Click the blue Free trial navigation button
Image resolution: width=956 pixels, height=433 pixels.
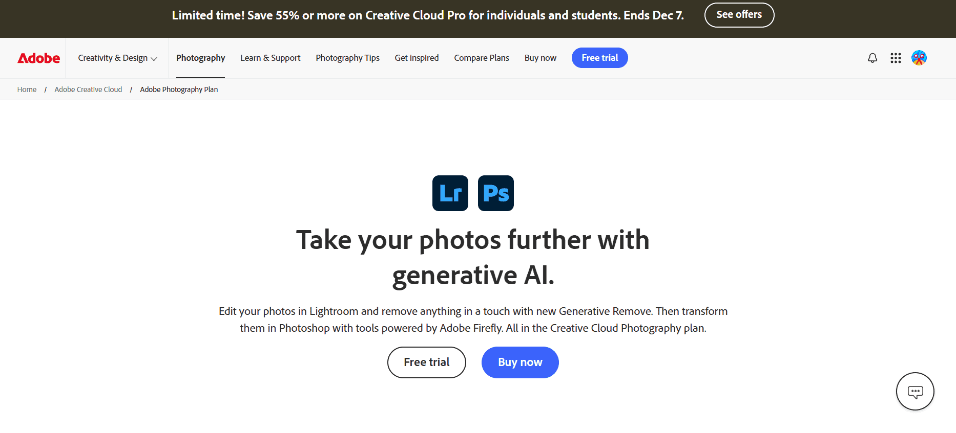click(x=599, y=58)
